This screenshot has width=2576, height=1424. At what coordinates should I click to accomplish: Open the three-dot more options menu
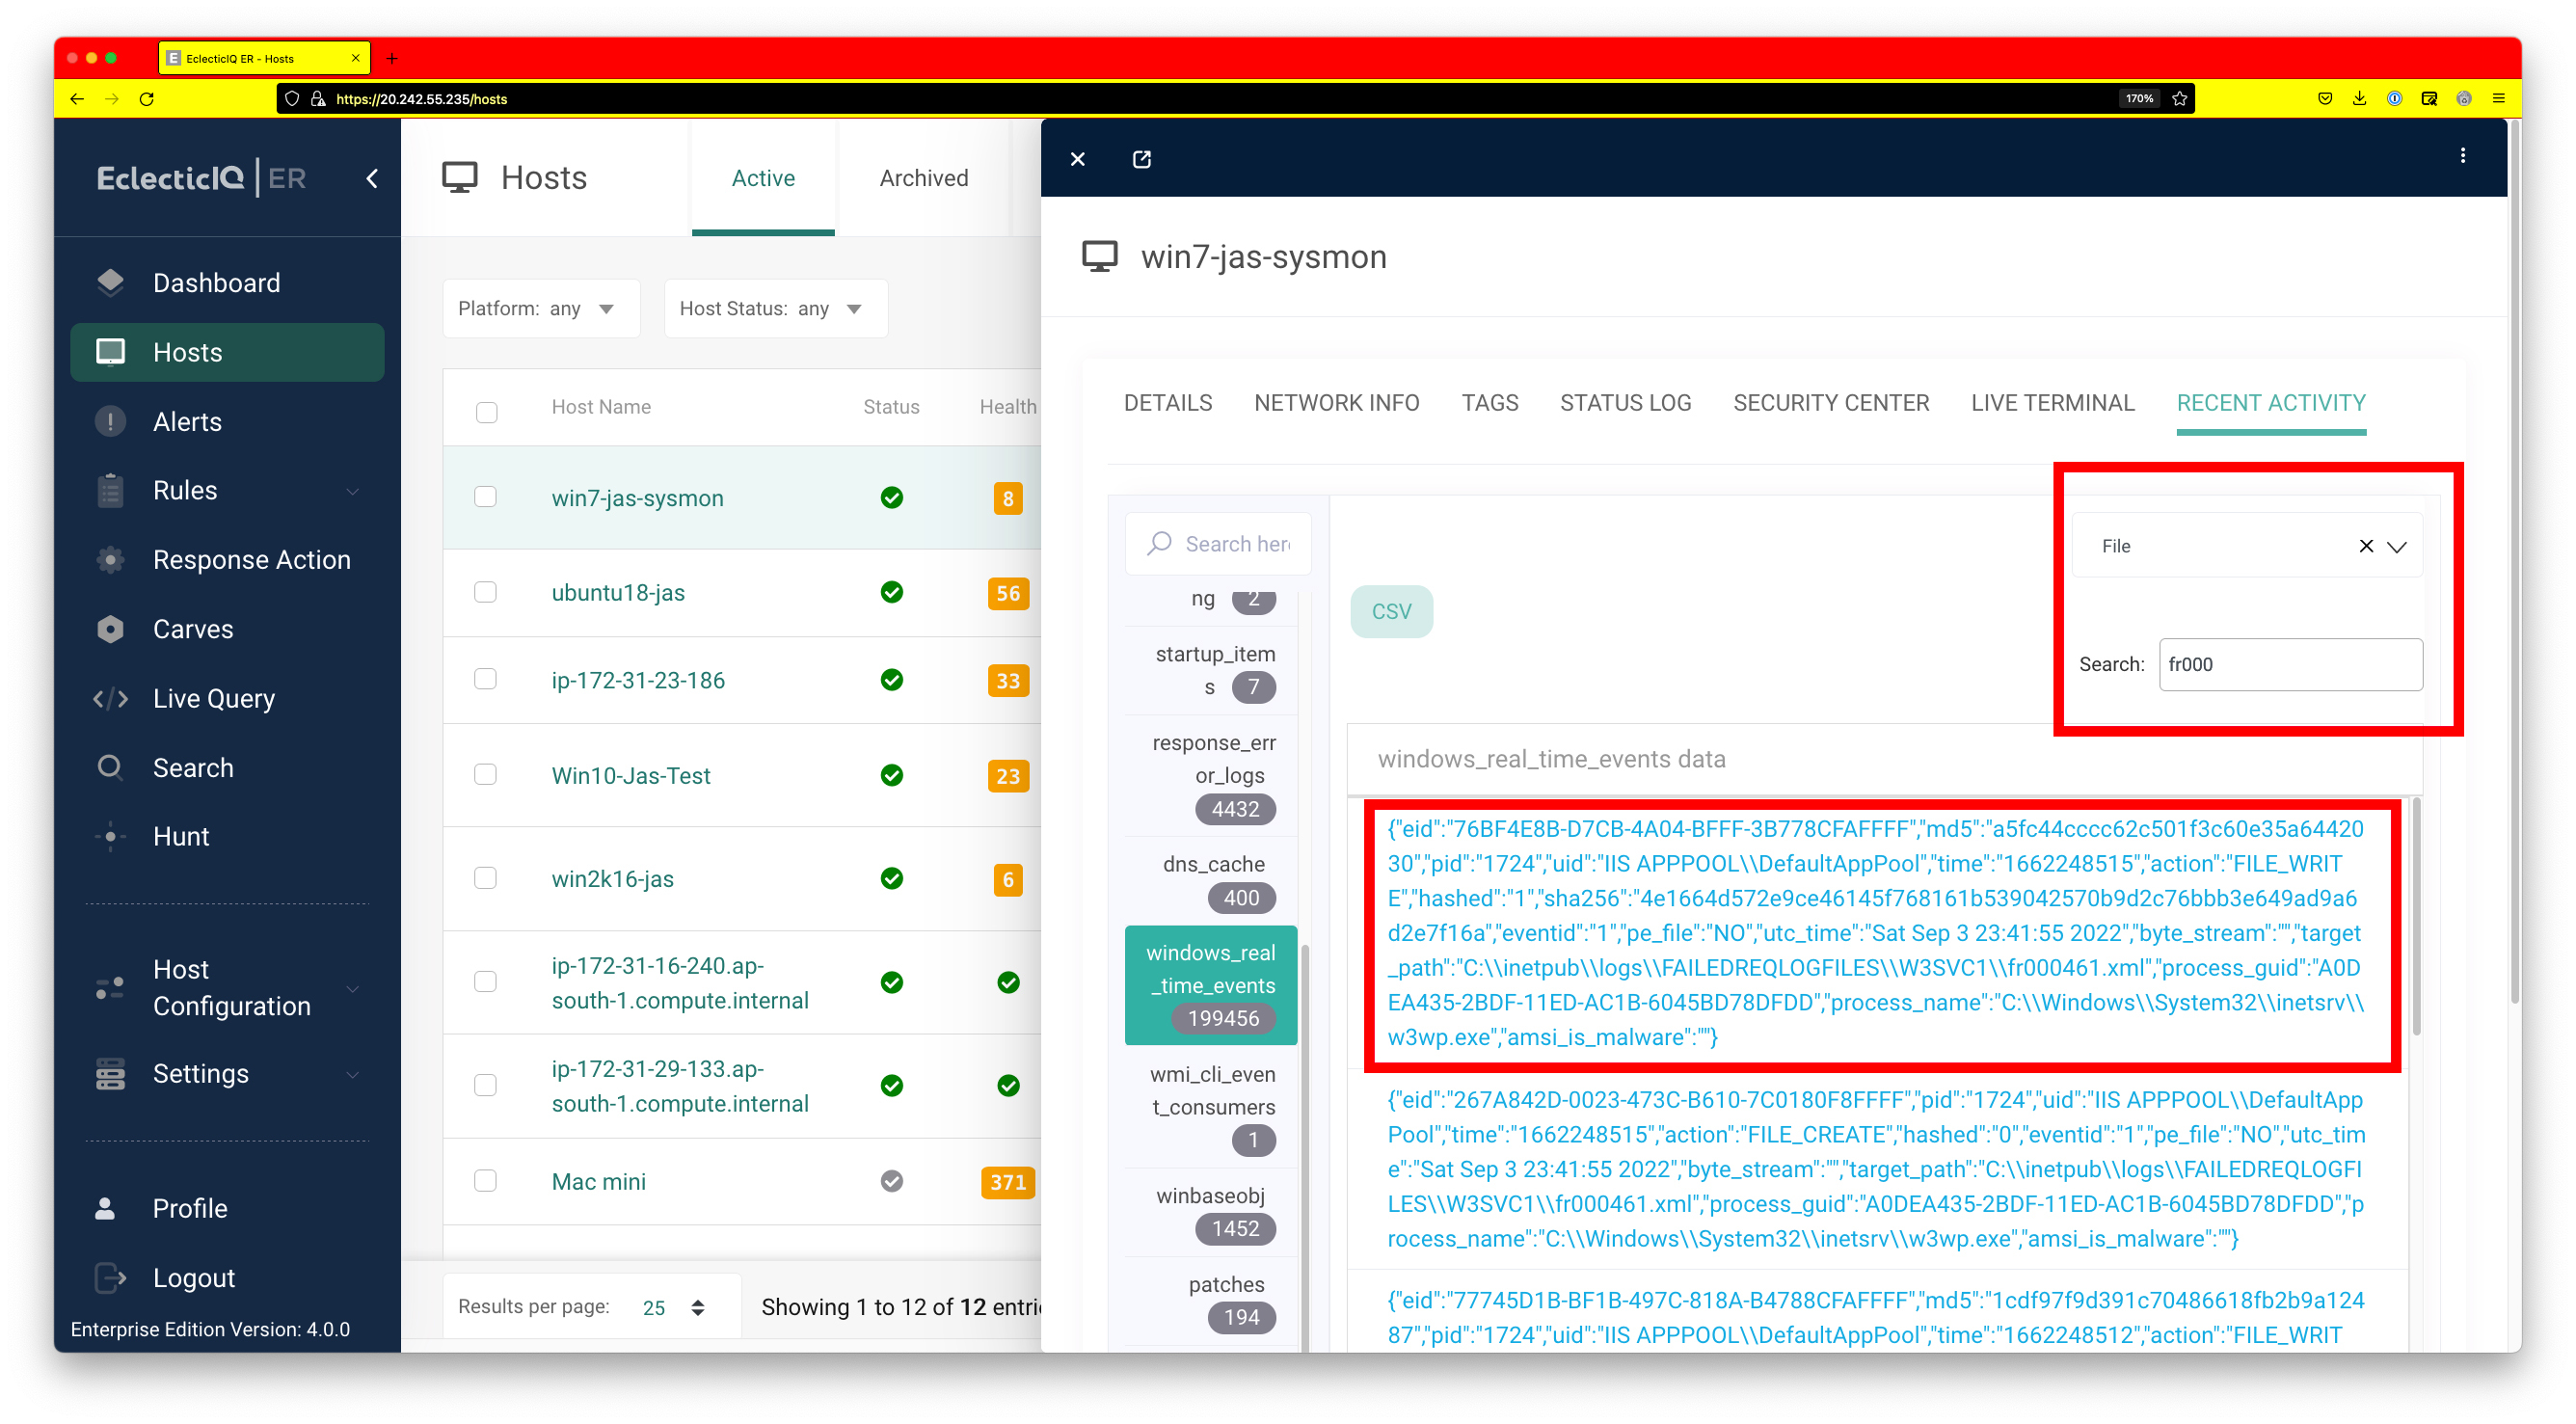(x=2462, y=155)
